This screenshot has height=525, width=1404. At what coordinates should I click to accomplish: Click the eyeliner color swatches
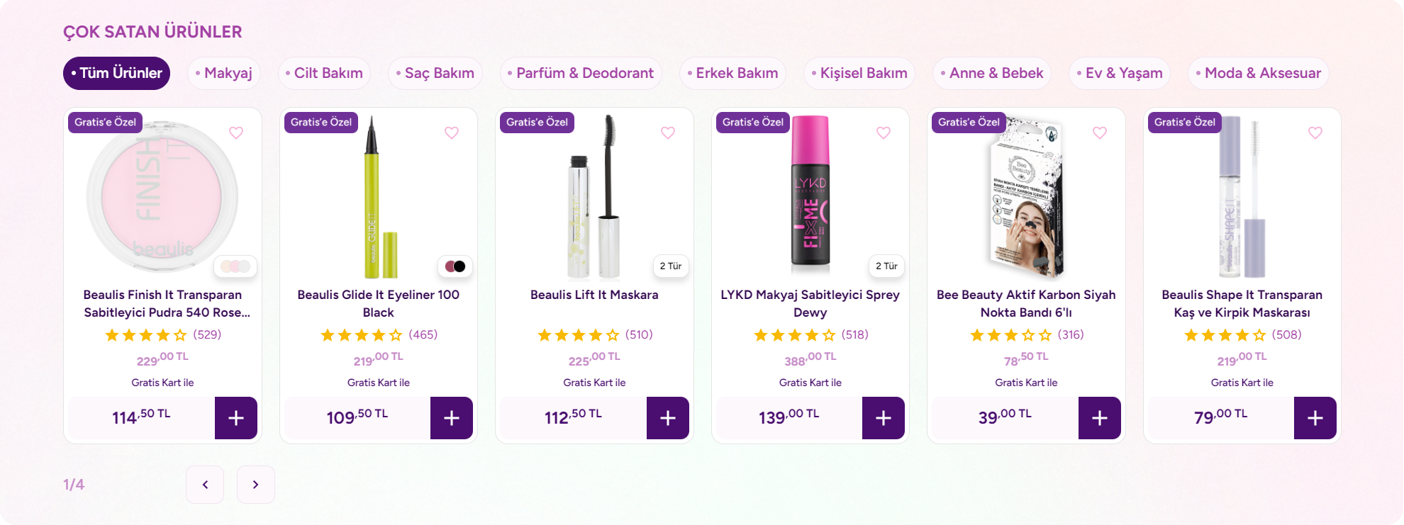455,266
